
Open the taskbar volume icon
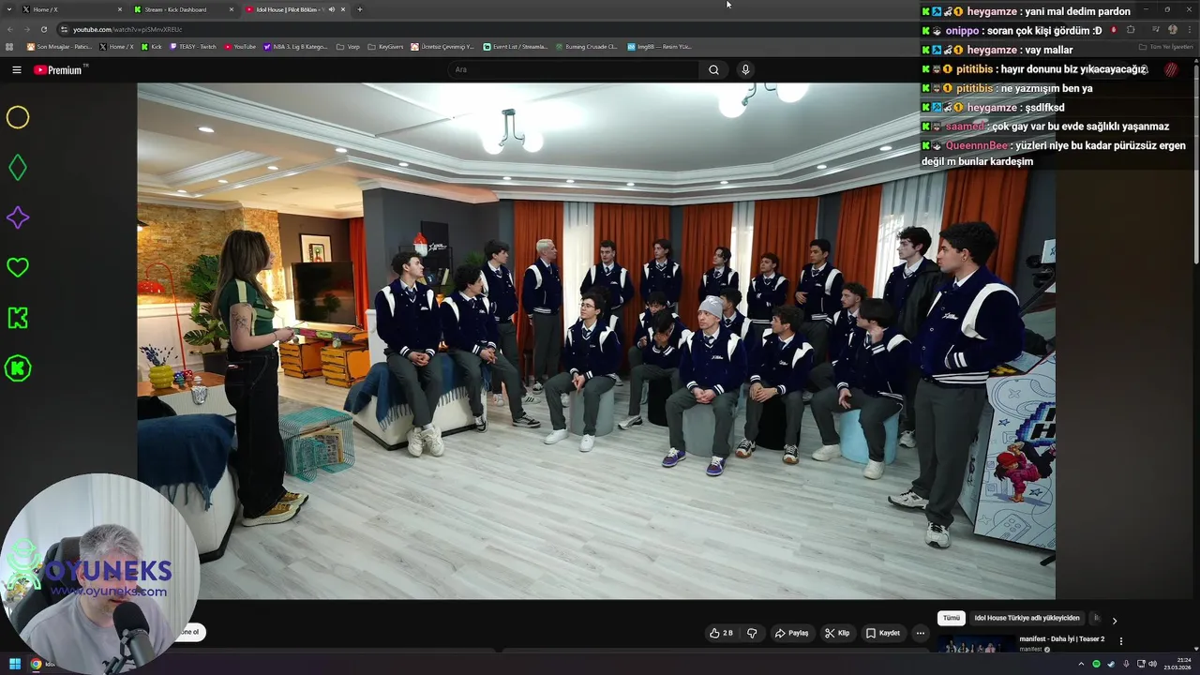point(1152,664)
